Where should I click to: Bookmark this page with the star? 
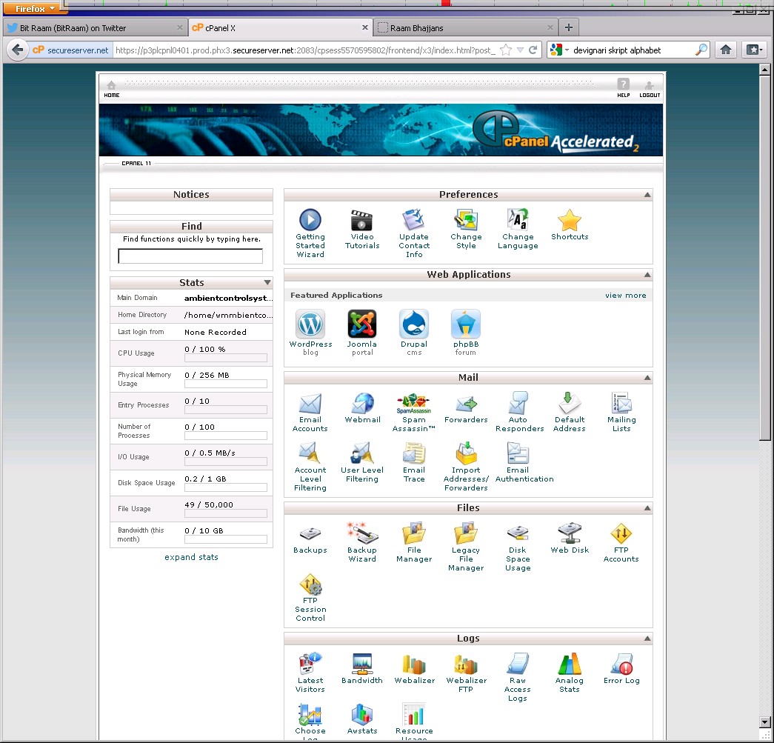coord(505,50)
